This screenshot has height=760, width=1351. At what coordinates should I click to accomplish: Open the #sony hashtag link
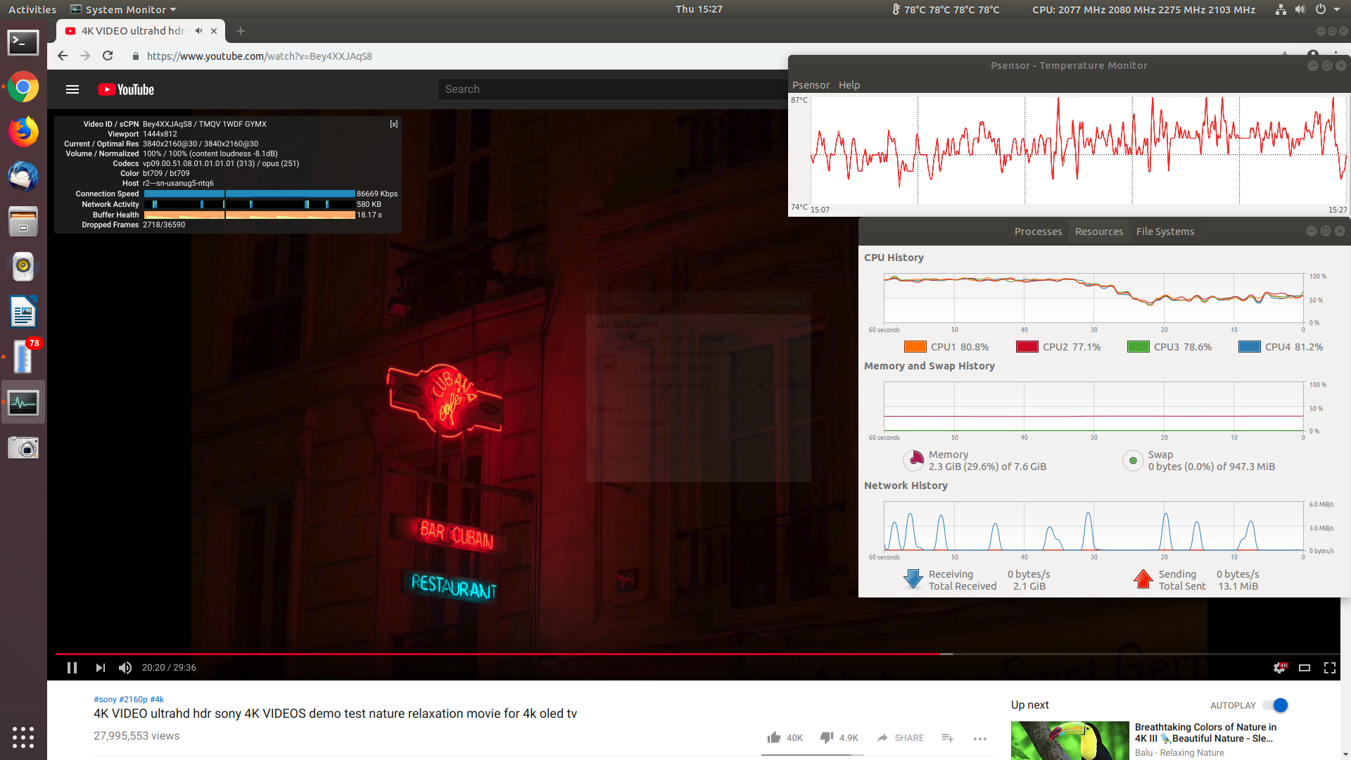pyautogui.click(x=105, y=699)
